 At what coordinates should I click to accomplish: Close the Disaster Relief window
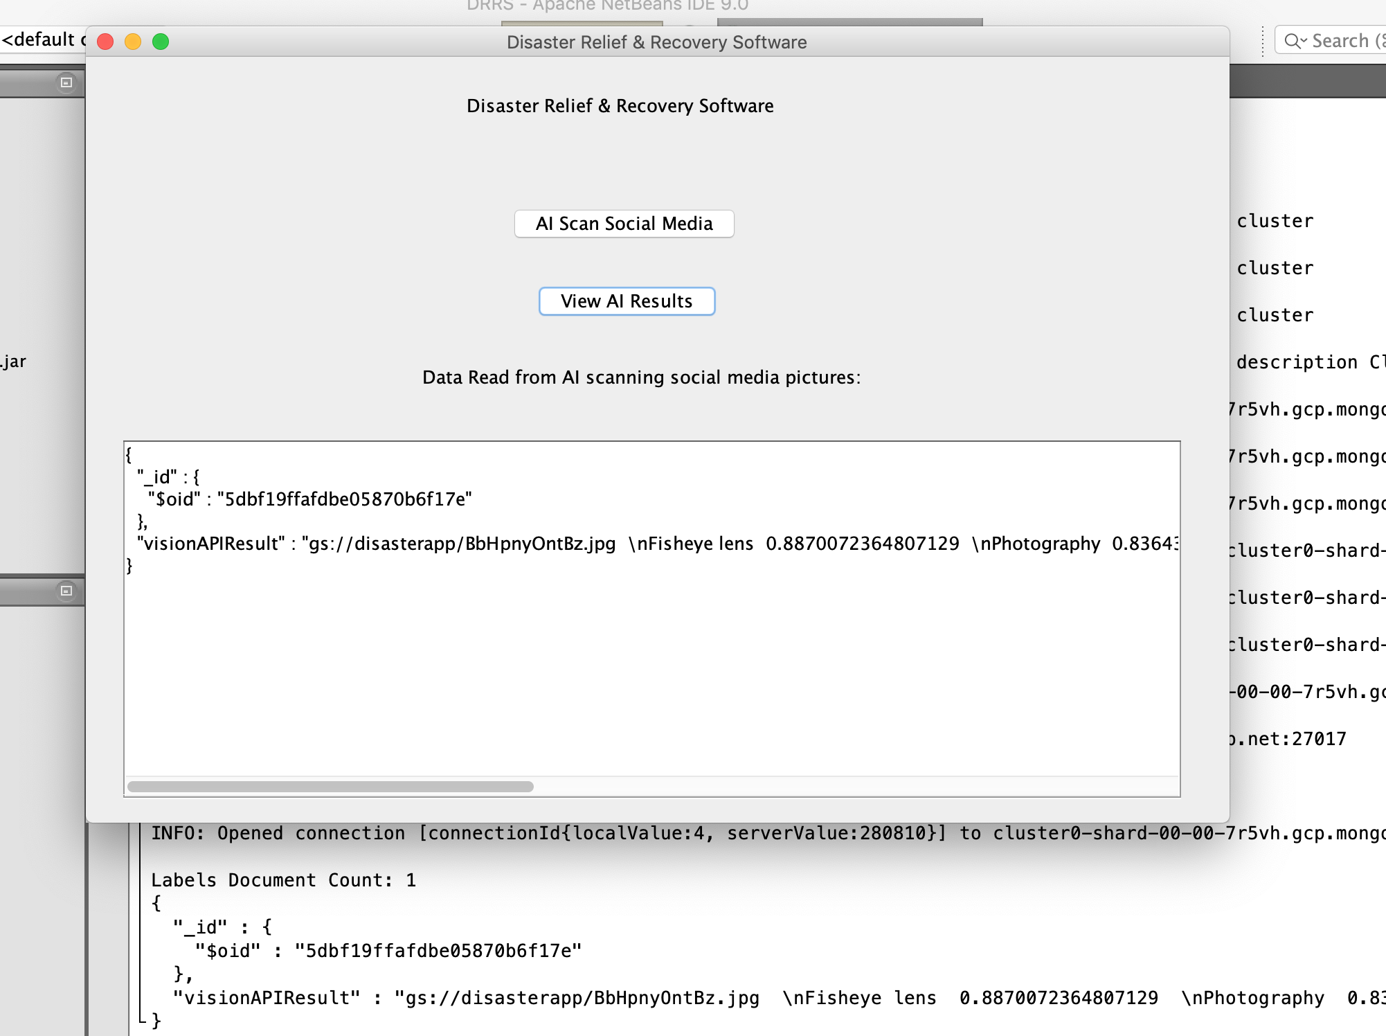point(105,42)
